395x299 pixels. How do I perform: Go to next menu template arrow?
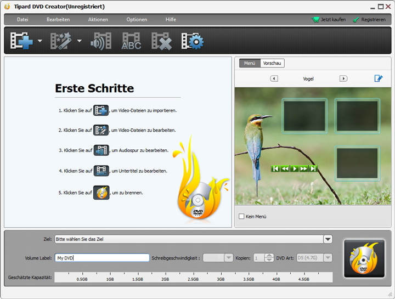[343, 78]
